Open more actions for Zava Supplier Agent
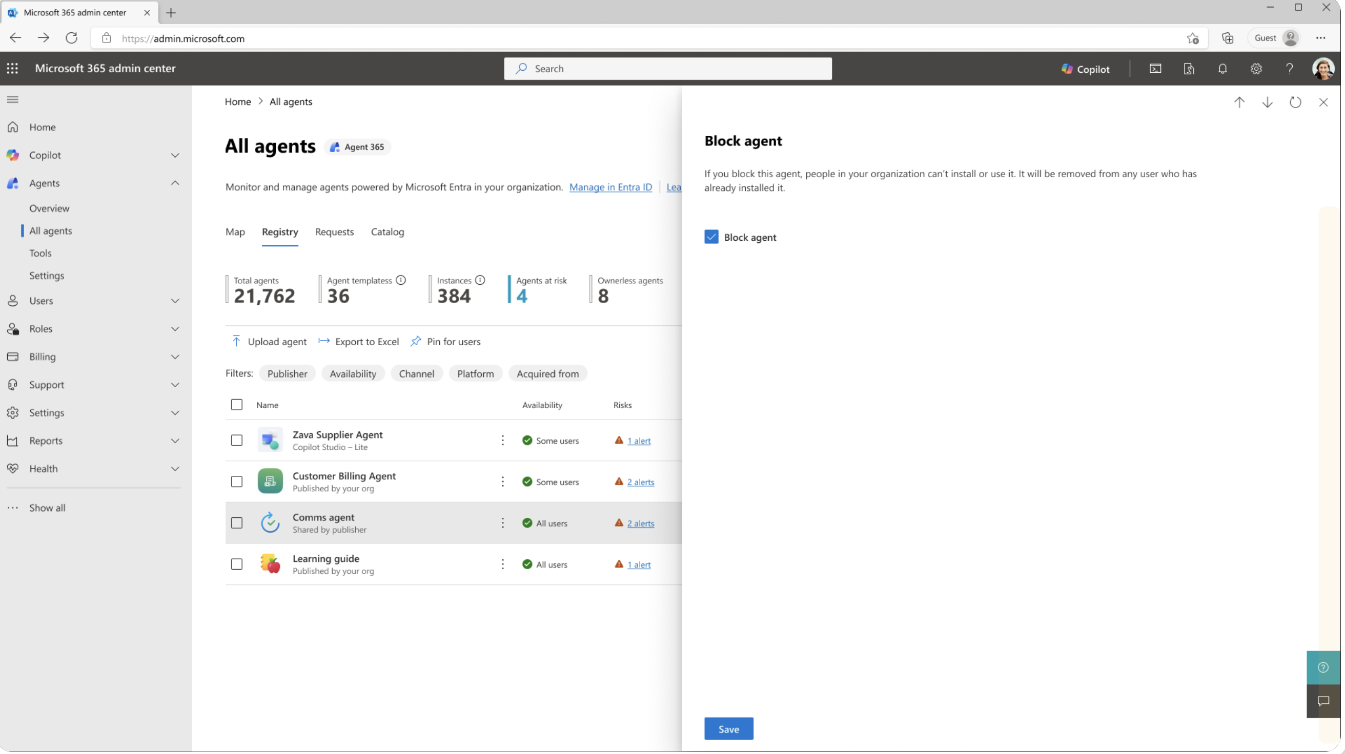The height and width of the screenshot is (754, 1345). pos(503,441)
